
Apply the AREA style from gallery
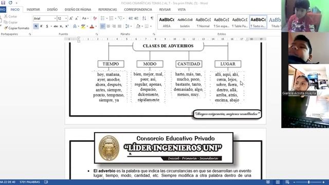(x=167, y=22)
